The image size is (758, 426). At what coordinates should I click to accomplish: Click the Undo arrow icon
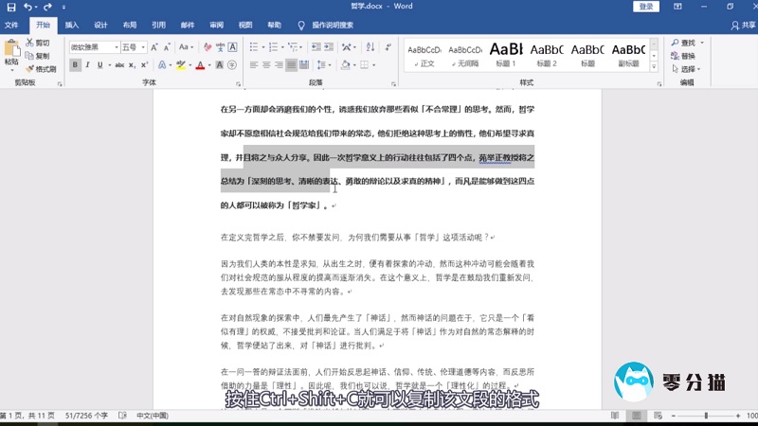click(x=27, y=7)
